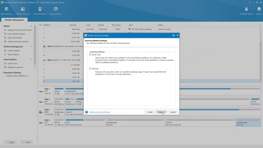The width and height of the screenshot is (263, 148).
Task: Select Disk 4 Ext4 48.8 GB block
Action: (85, 123)
